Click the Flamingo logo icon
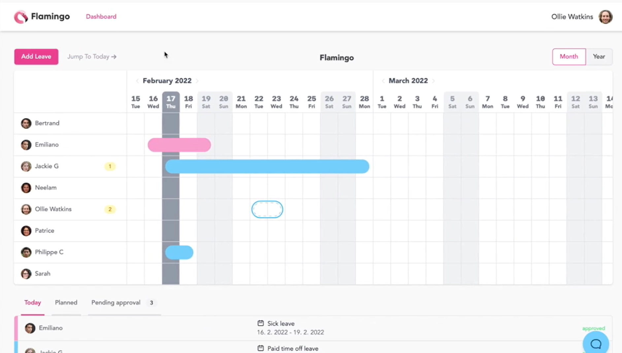 (21, 17)
